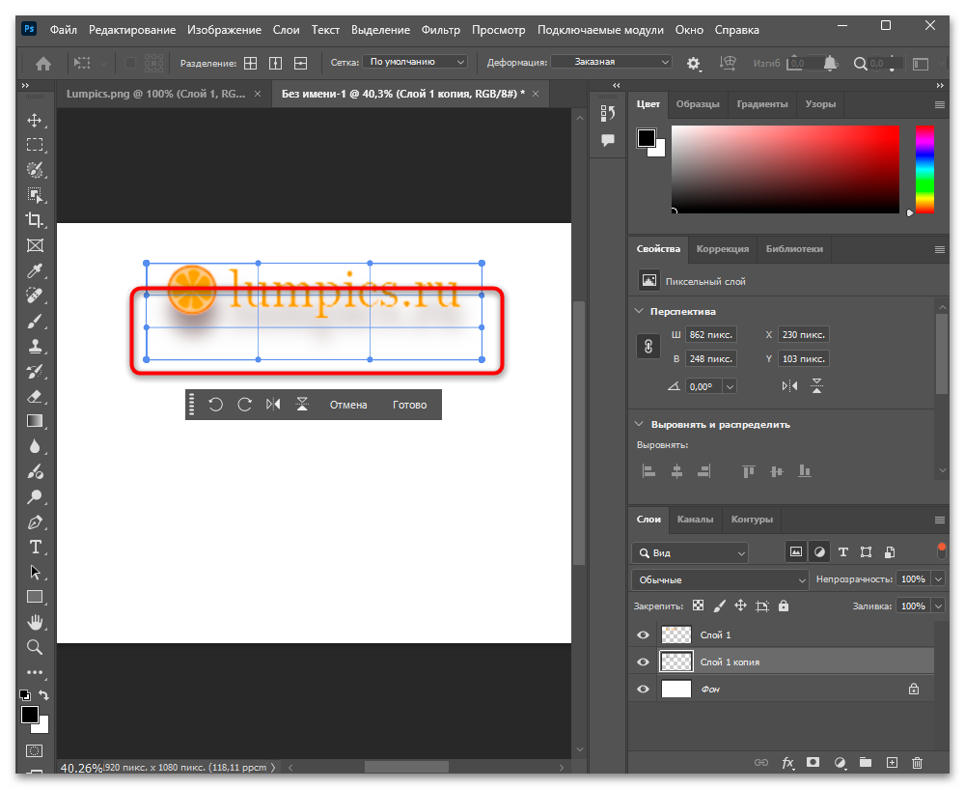
Task: Switch to the Каналы tab
Action: [695, 520]
